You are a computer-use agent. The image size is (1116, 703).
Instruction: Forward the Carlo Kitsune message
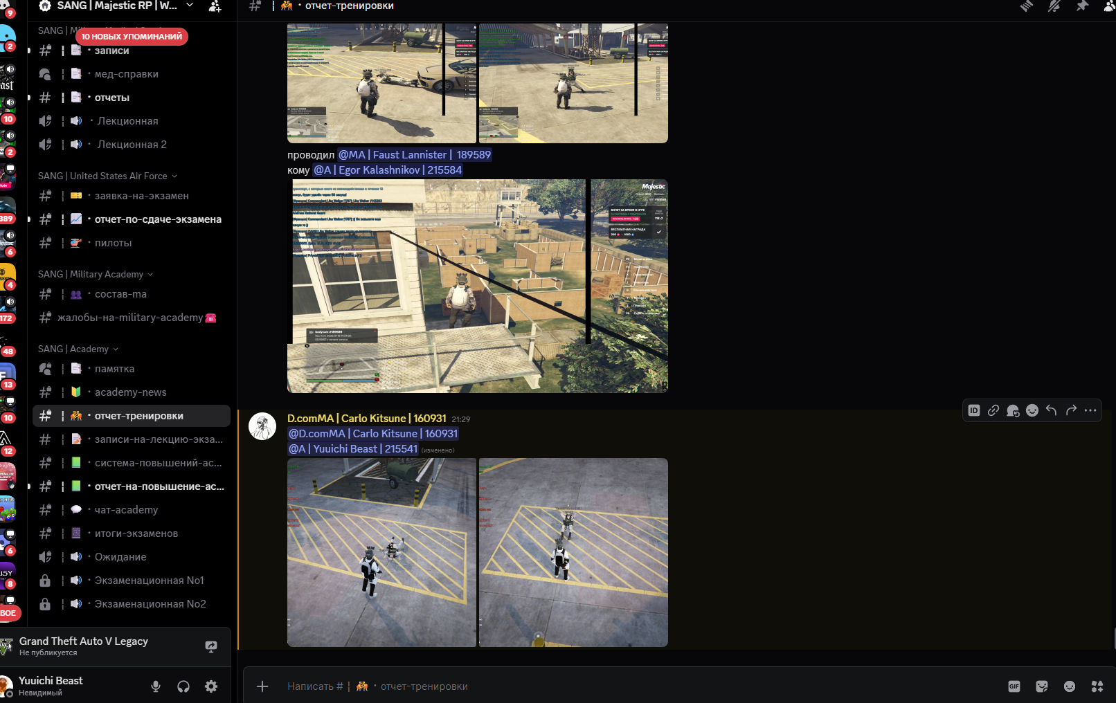1071,410
